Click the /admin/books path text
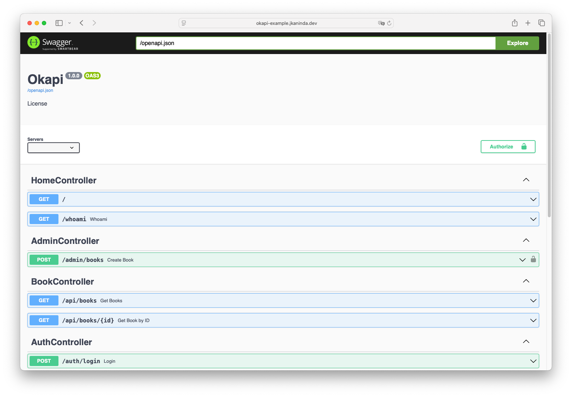Viewport: 572px width, 397px height. click(x=83, y=260)
